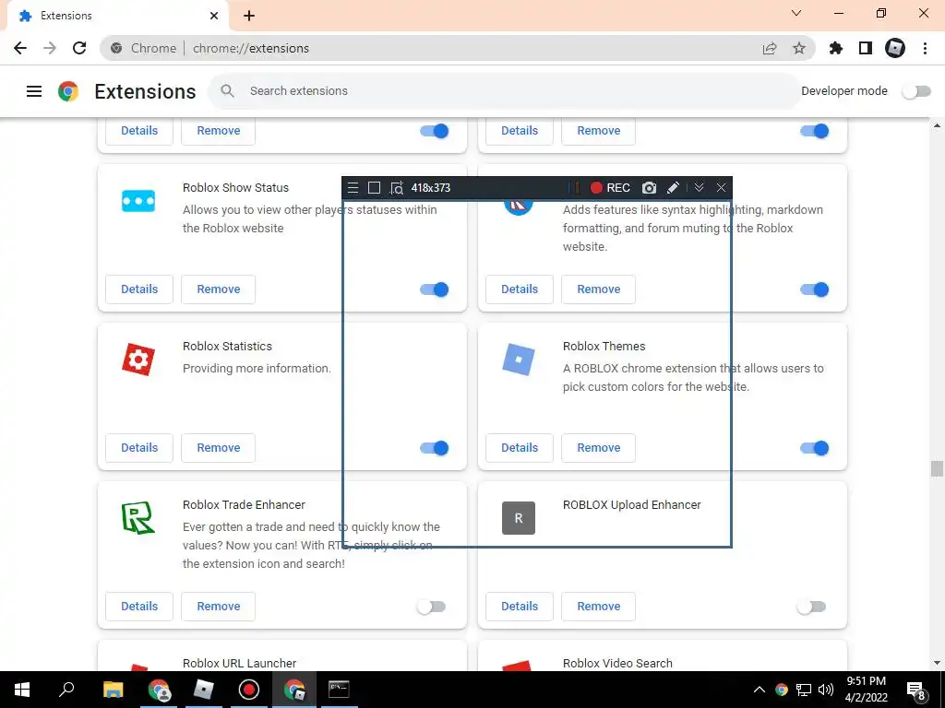The height and width of the screenshot is (708, 945).
Task: Click the Roblox Statistics red gear icon
Action: tap(138, 360)
